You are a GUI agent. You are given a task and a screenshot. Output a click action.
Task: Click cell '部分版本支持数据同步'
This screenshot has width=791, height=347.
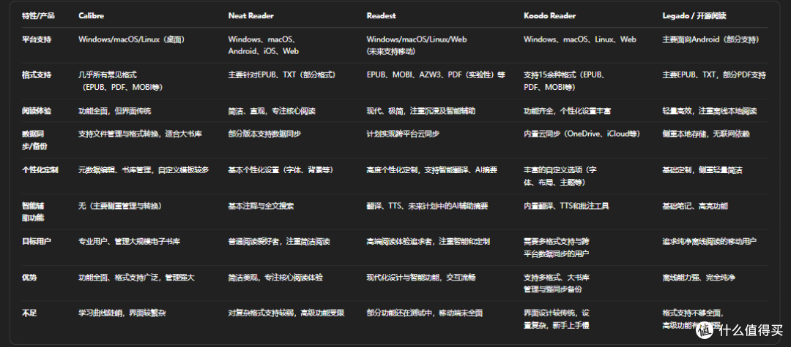pos(265,134)
